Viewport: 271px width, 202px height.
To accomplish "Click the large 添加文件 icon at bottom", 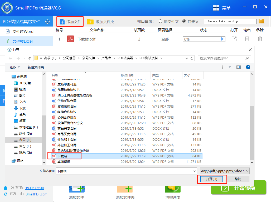I will (76, 189).
